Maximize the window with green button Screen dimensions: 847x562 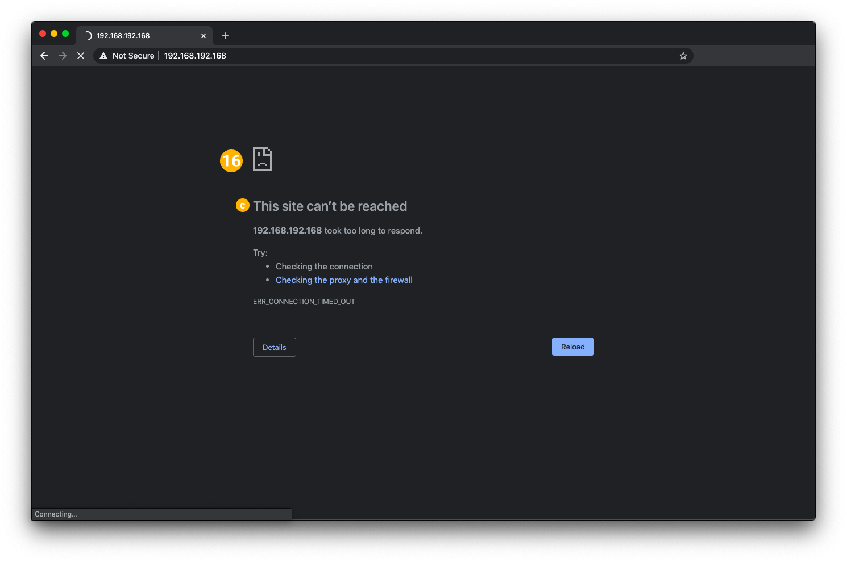[x=65, y=34]
